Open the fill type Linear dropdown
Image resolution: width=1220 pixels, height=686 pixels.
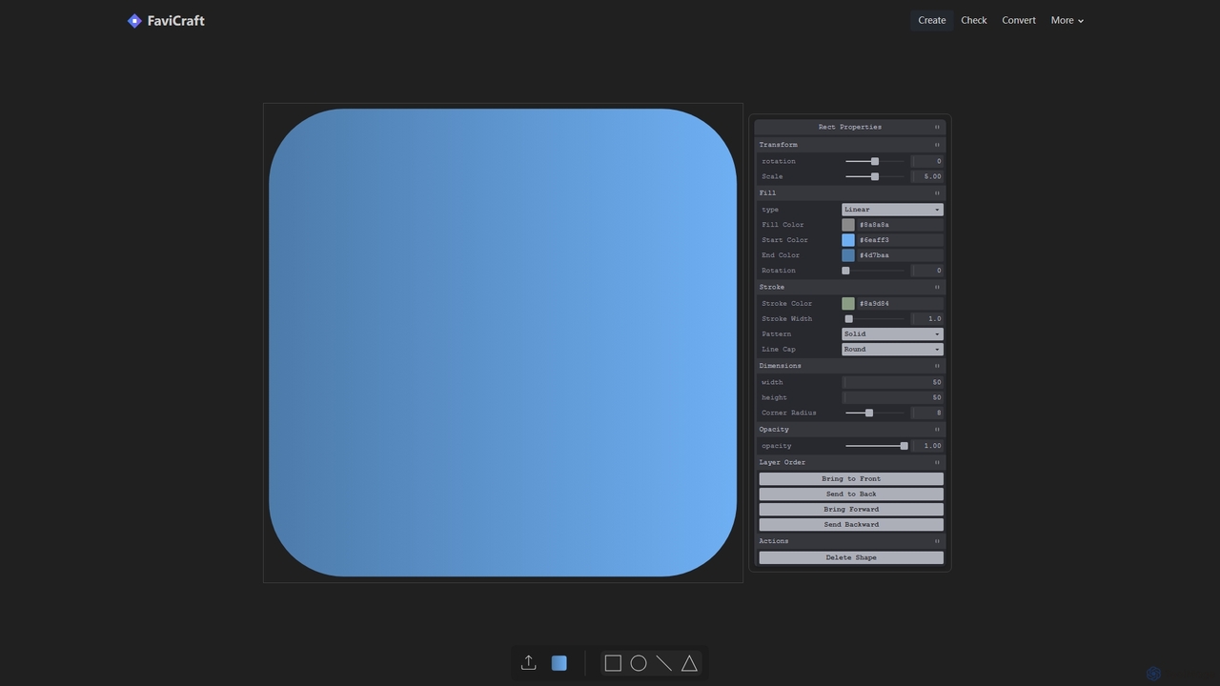pos(892,210)
